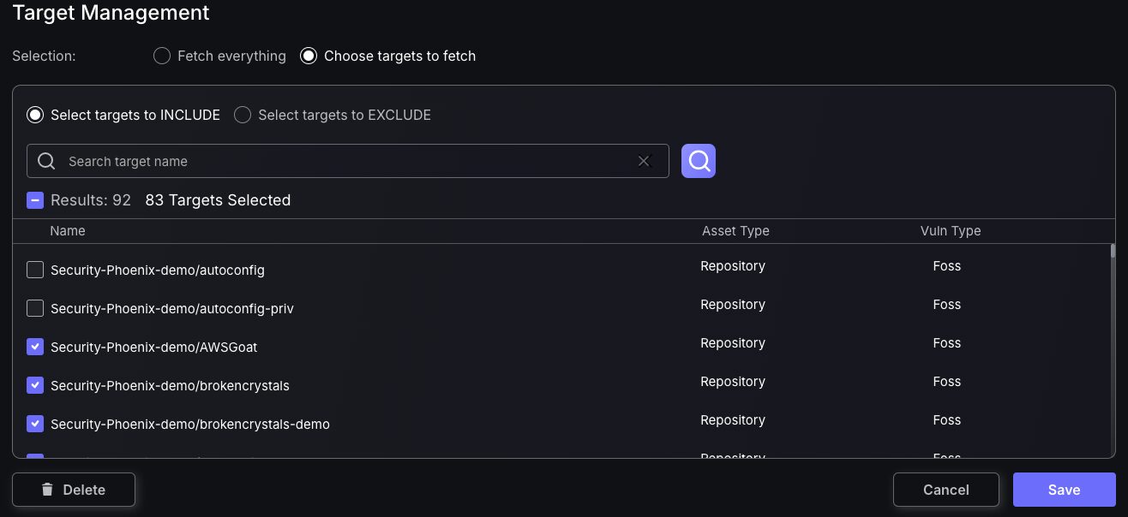Select the Fetch everything radio option
Screen dimensions: 1128x517
click(161, 56)
